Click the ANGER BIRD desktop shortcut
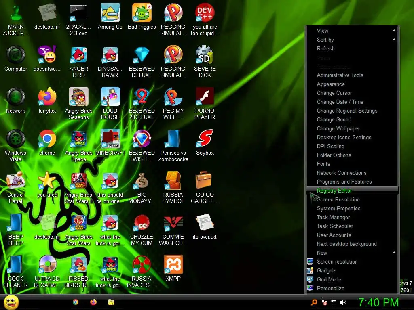Viewport: 414px width, 310px height. (x=79, y=62)
